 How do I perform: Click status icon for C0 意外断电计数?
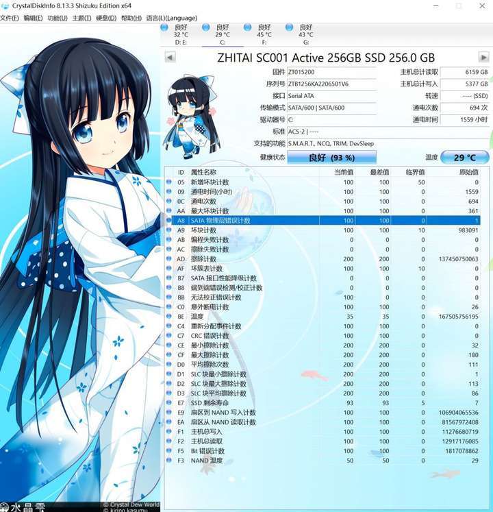[x=169, y=306]
